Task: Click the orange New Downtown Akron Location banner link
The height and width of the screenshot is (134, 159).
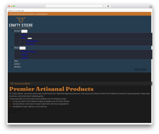Action: (x=28, y=14)
